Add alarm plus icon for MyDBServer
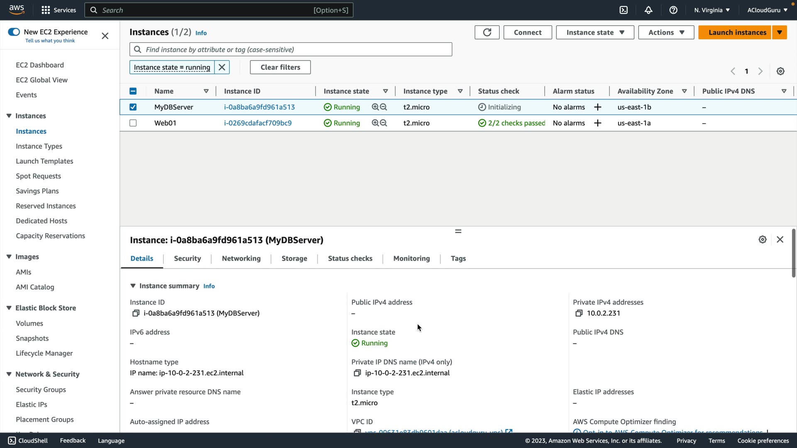The height and width of the screenshot is (448, 797). 598,107
